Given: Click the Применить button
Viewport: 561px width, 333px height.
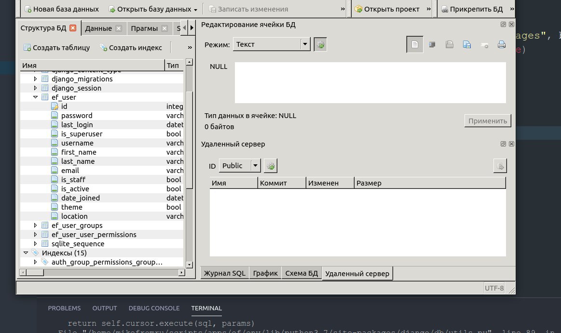Looking at the screenshot, I should point(488,121).
